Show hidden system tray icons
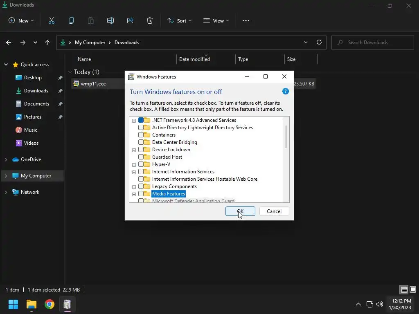The height and width of the screenshot is (314, 419). [358, 304]
